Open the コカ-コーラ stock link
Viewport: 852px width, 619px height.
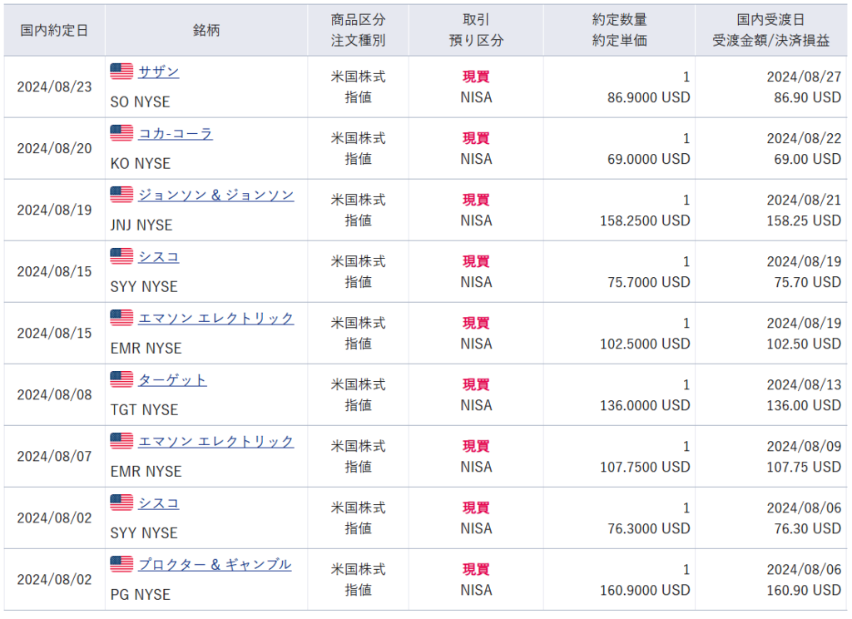[x=175, y=133]
